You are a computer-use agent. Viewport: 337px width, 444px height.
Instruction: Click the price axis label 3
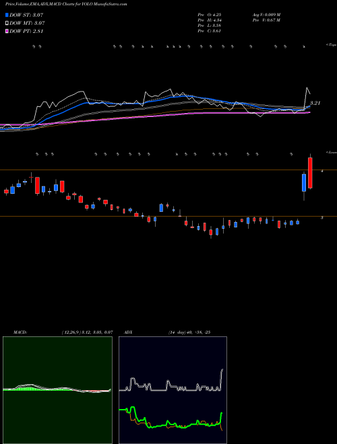[x=321, y=217]
